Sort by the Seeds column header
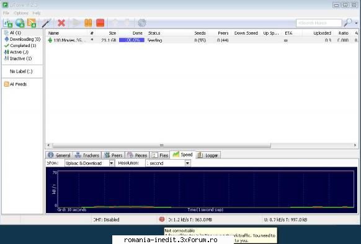361x244 pixels. pos(200,33)
